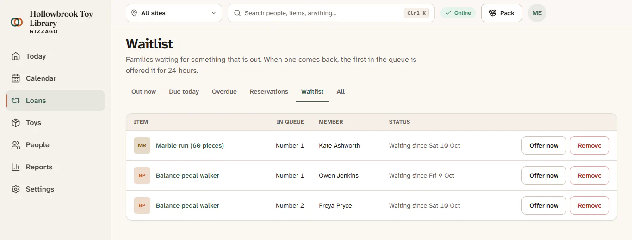632x240 pixels.
Task: Click the Pack box icon
Action: point(493,13)
